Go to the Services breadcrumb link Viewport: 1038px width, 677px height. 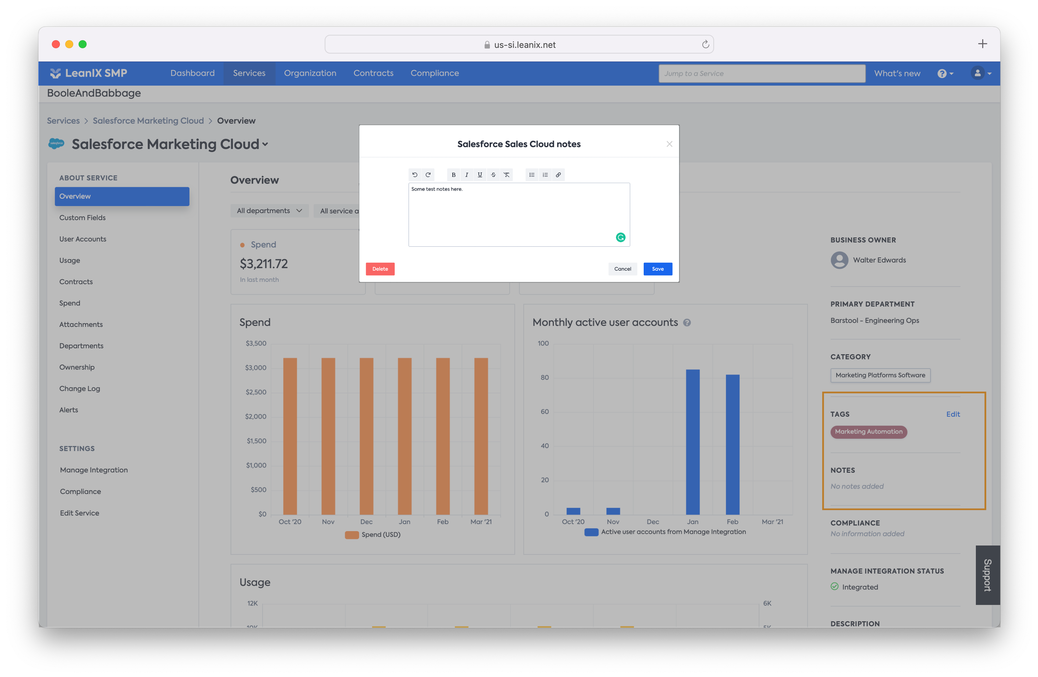pos(63,121)
